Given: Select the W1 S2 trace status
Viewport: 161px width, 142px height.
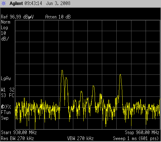Looking at the screenshot, I should click(8, 90).
